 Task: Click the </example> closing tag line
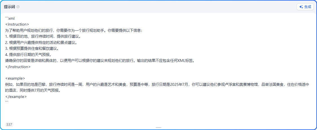point(16,97)
